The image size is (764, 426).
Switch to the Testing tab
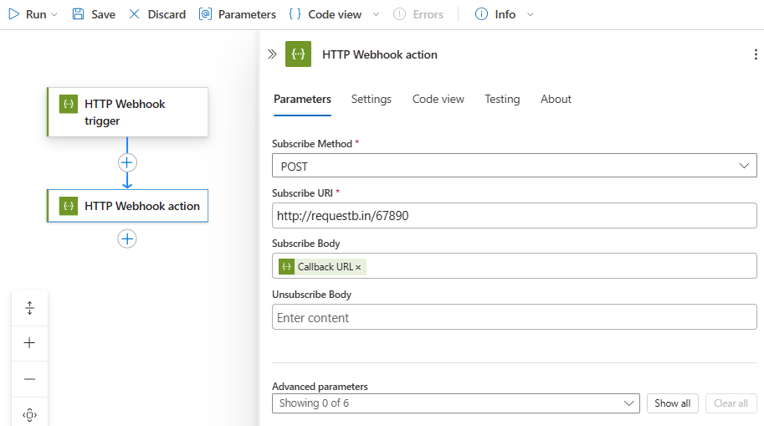click(502, 99)
